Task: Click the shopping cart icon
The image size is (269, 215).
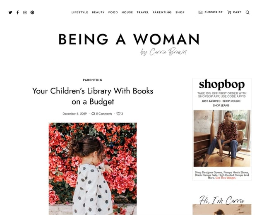Action: pos(229,12)
